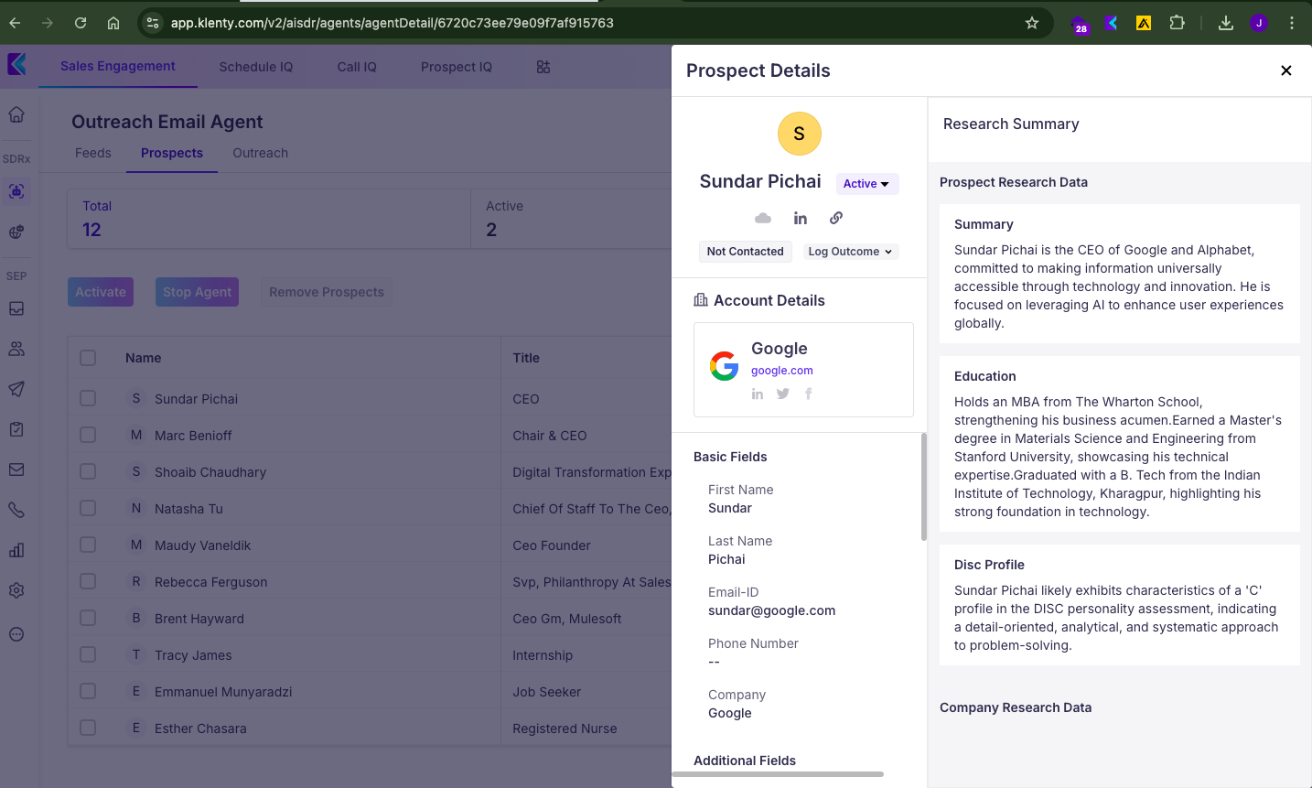Click the Klenty logo in the sidebar
Viewport: 1312px width, 788px height.
coord(16,64)
